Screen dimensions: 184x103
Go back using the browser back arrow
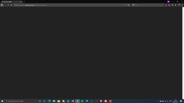2,5
